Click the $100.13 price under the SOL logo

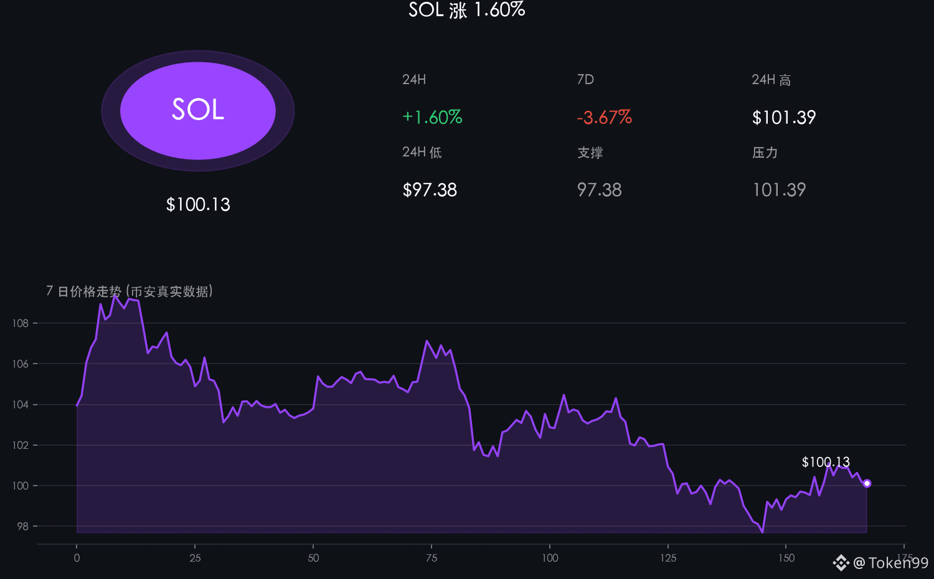(198, 204)
